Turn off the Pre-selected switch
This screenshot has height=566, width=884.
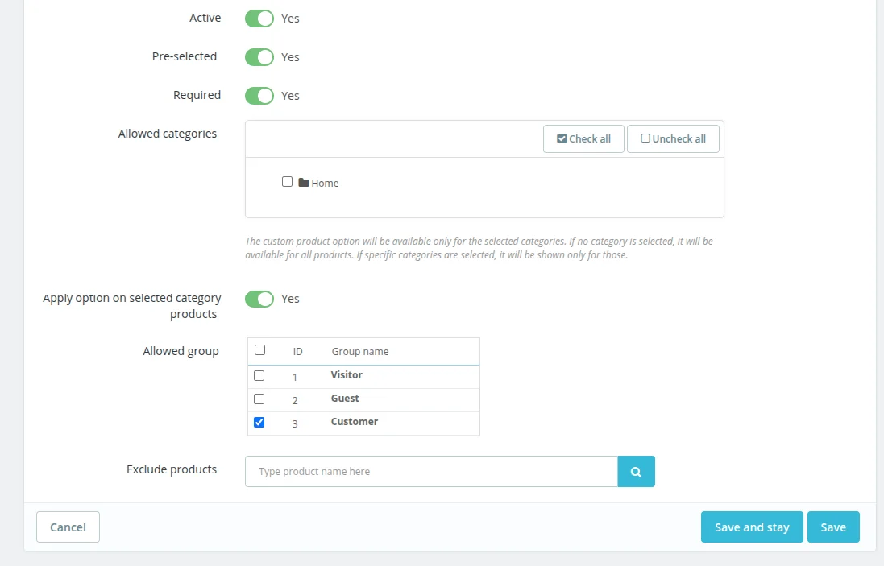coord(259,56)
